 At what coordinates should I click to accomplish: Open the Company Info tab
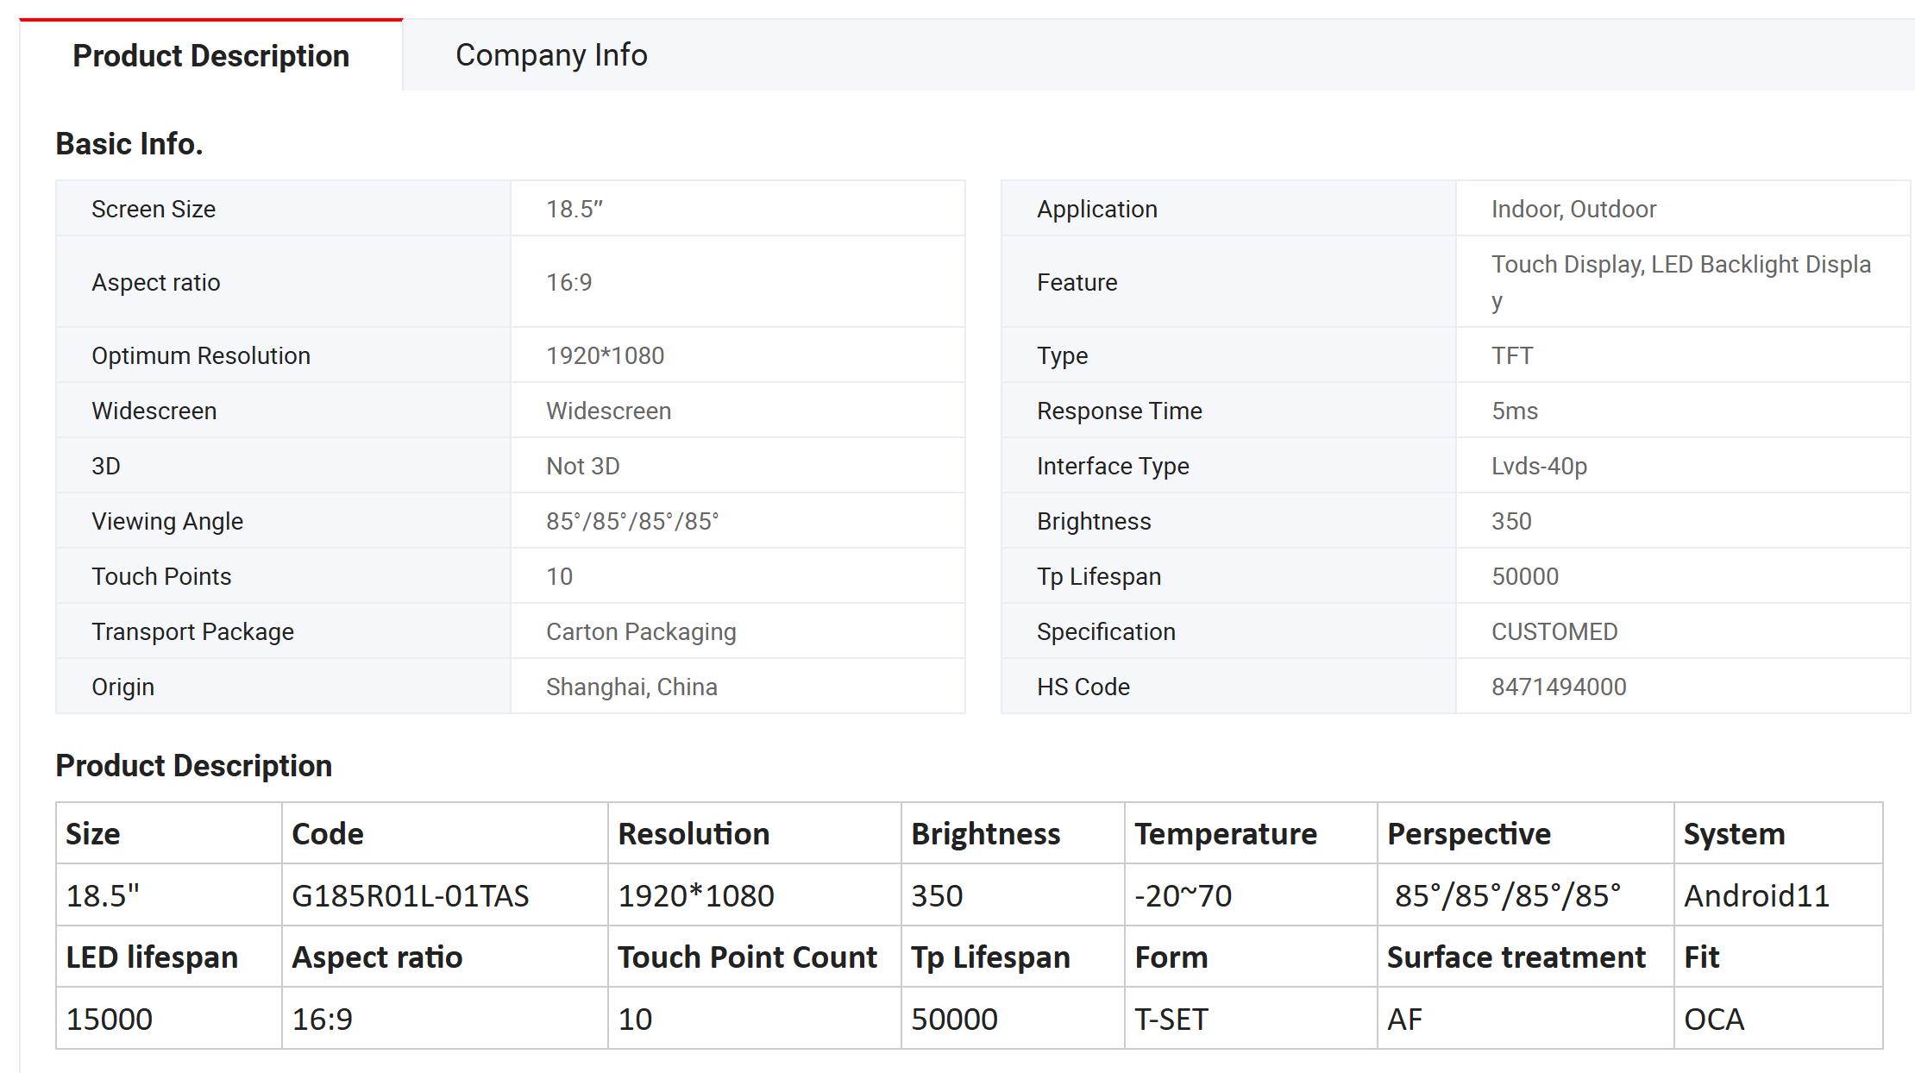551,55
